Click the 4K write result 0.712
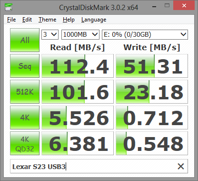Image resolution: width=198 pixels, height=181 pixels. tap(152, 117)
